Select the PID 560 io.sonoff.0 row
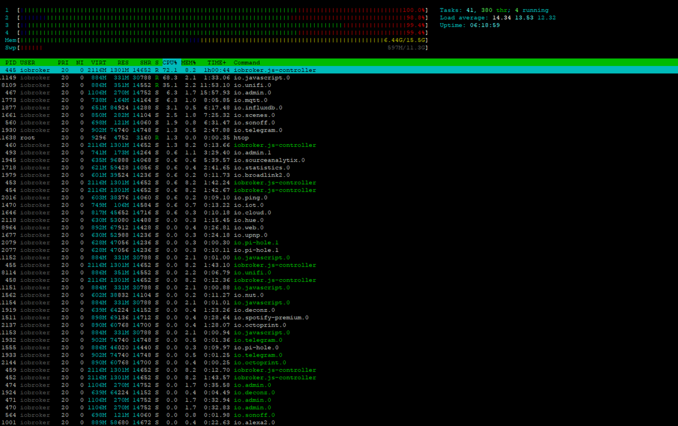This screenshot has height=426, width=678. tap(339, 123)
